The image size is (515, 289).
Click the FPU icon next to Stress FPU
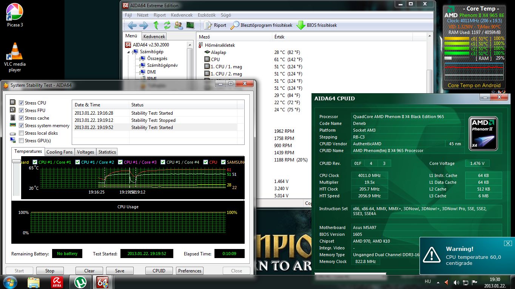coord(13,110)
